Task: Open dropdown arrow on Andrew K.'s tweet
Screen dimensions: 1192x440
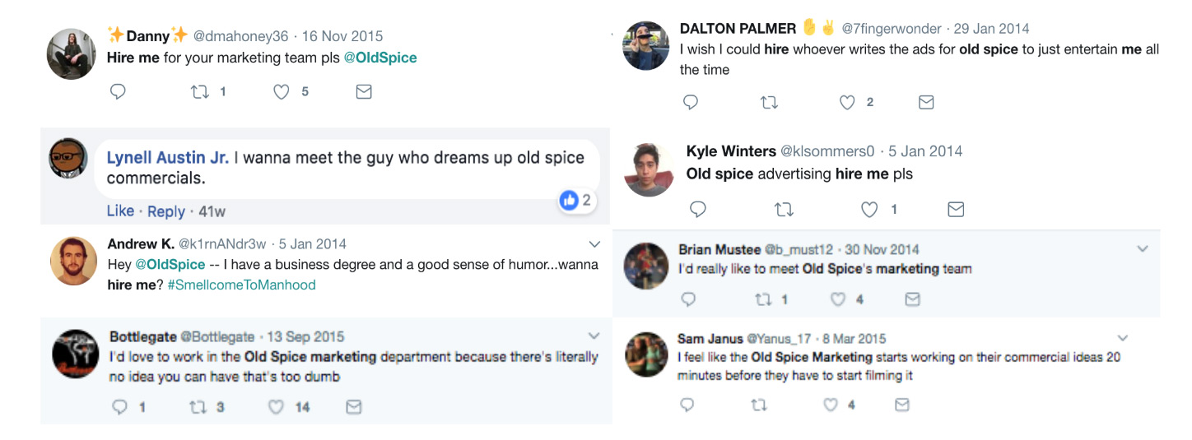Action: 595,244
